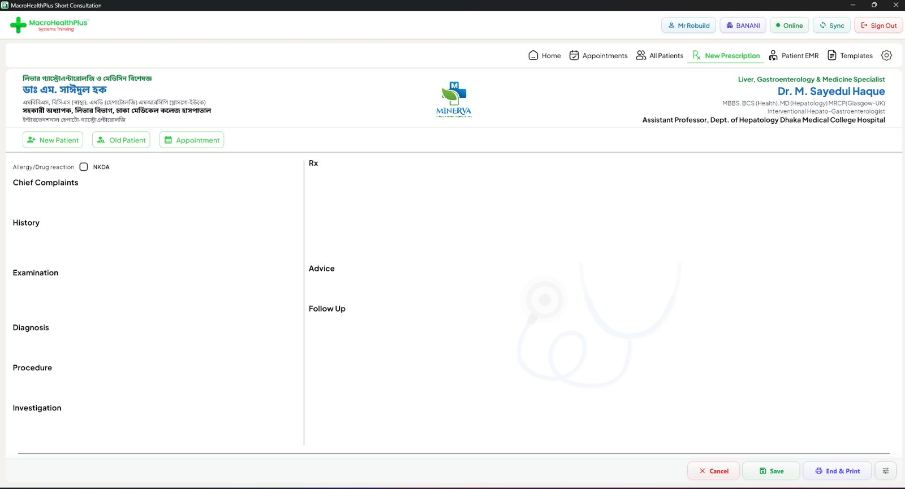Click the Chief Complaints section heading

click(46, 183)
